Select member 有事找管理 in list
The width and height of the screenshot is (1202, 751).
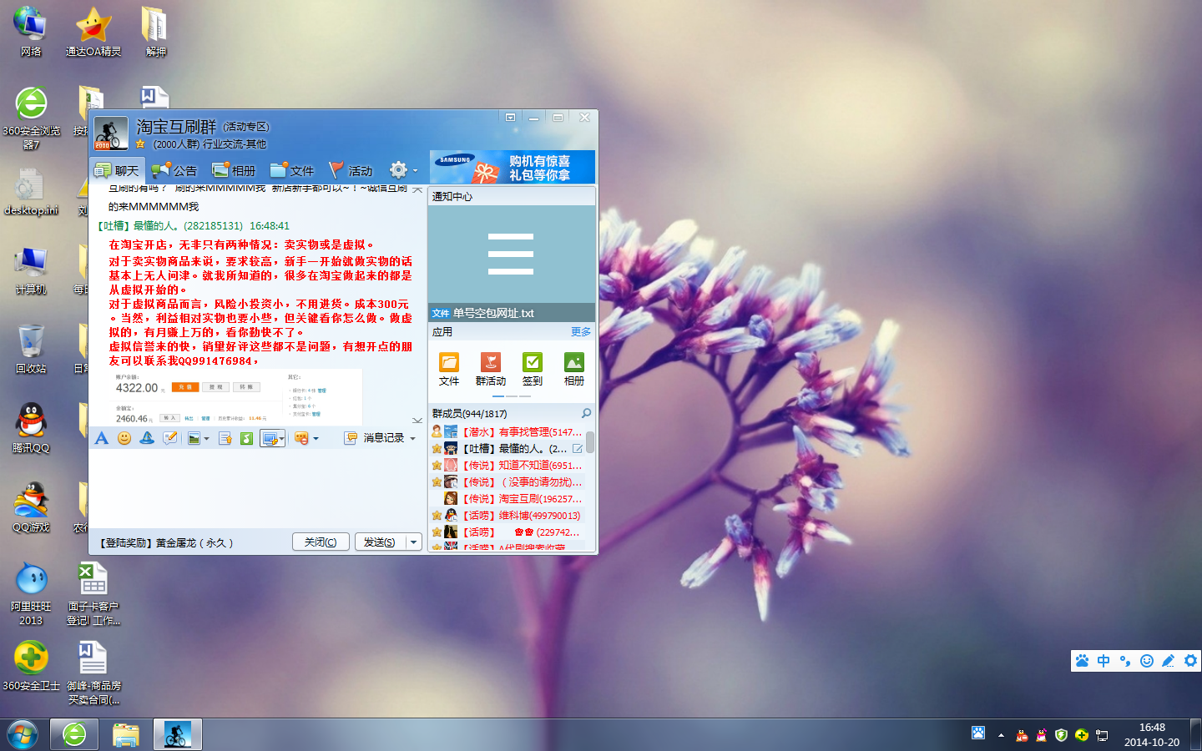[507, 432]
